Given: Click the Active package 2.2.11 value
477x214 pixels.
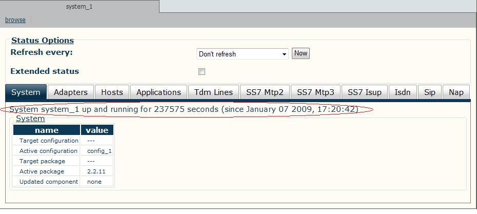Looking at the screenshot, I should point(96,171).
